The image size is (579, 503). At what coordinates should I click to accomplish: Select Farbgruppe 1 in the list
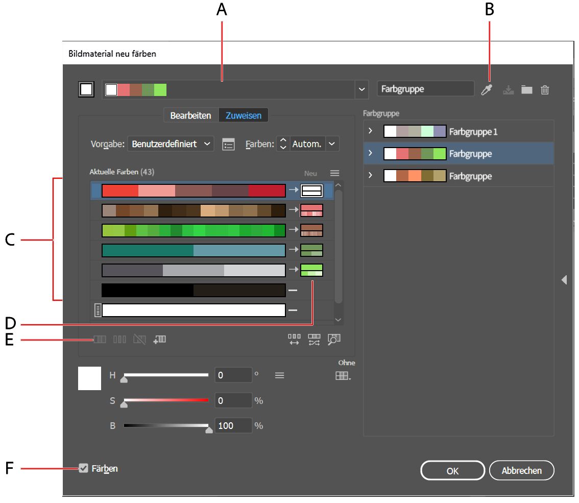point(459,131)
